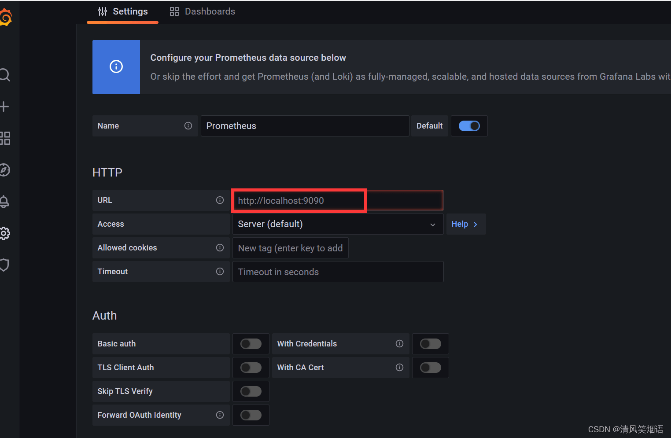671x438 pixels.
Task: Click the HTTP section heading
Action: click(x=107, y=173)
